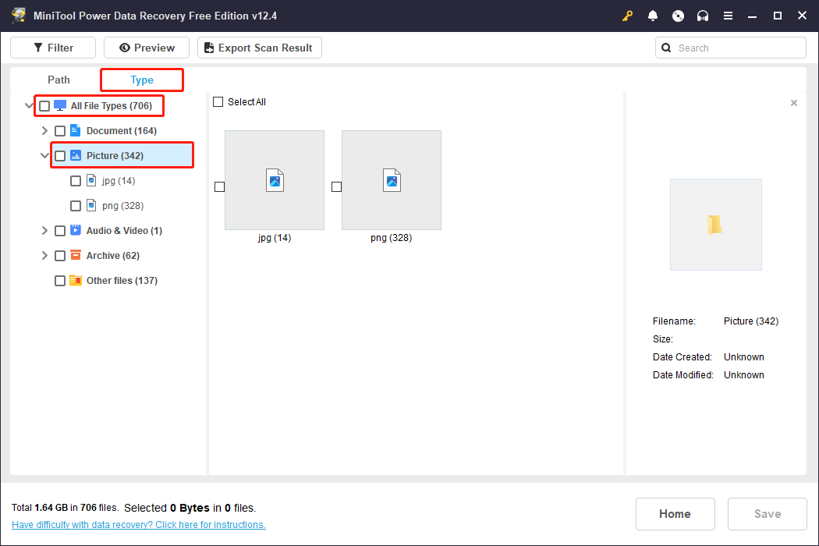Open the bell notifications icon
Viewport: 819px width, 546px height.
tap(653, 16)
